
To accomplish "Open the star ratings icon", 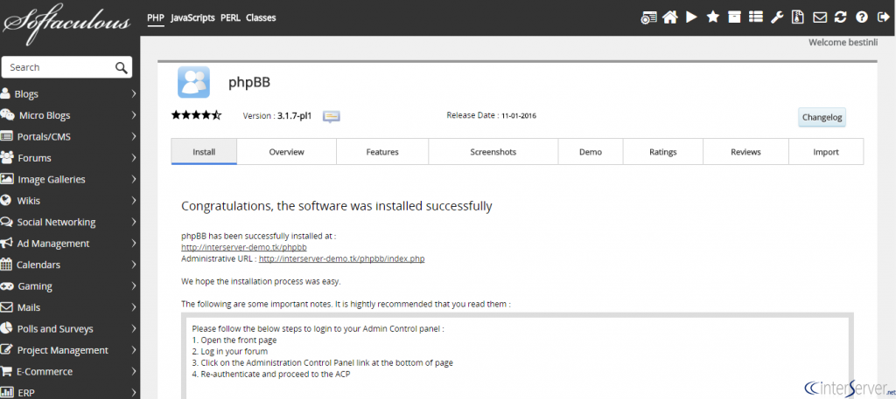I will [712, 17].
